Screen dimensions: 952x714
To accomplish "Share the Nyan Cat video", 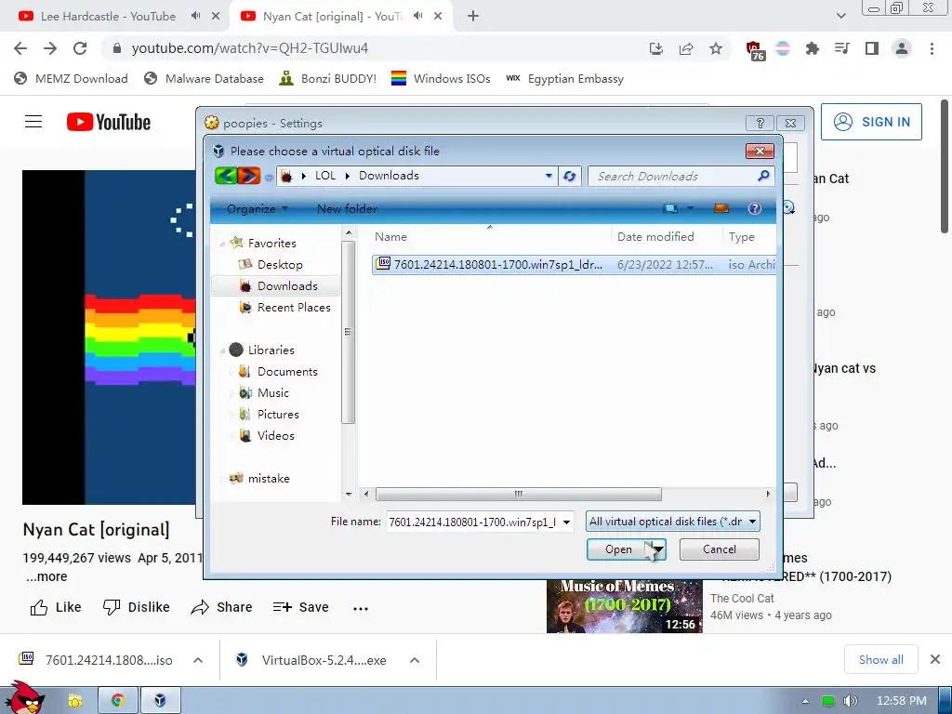I will click(221, 607).
